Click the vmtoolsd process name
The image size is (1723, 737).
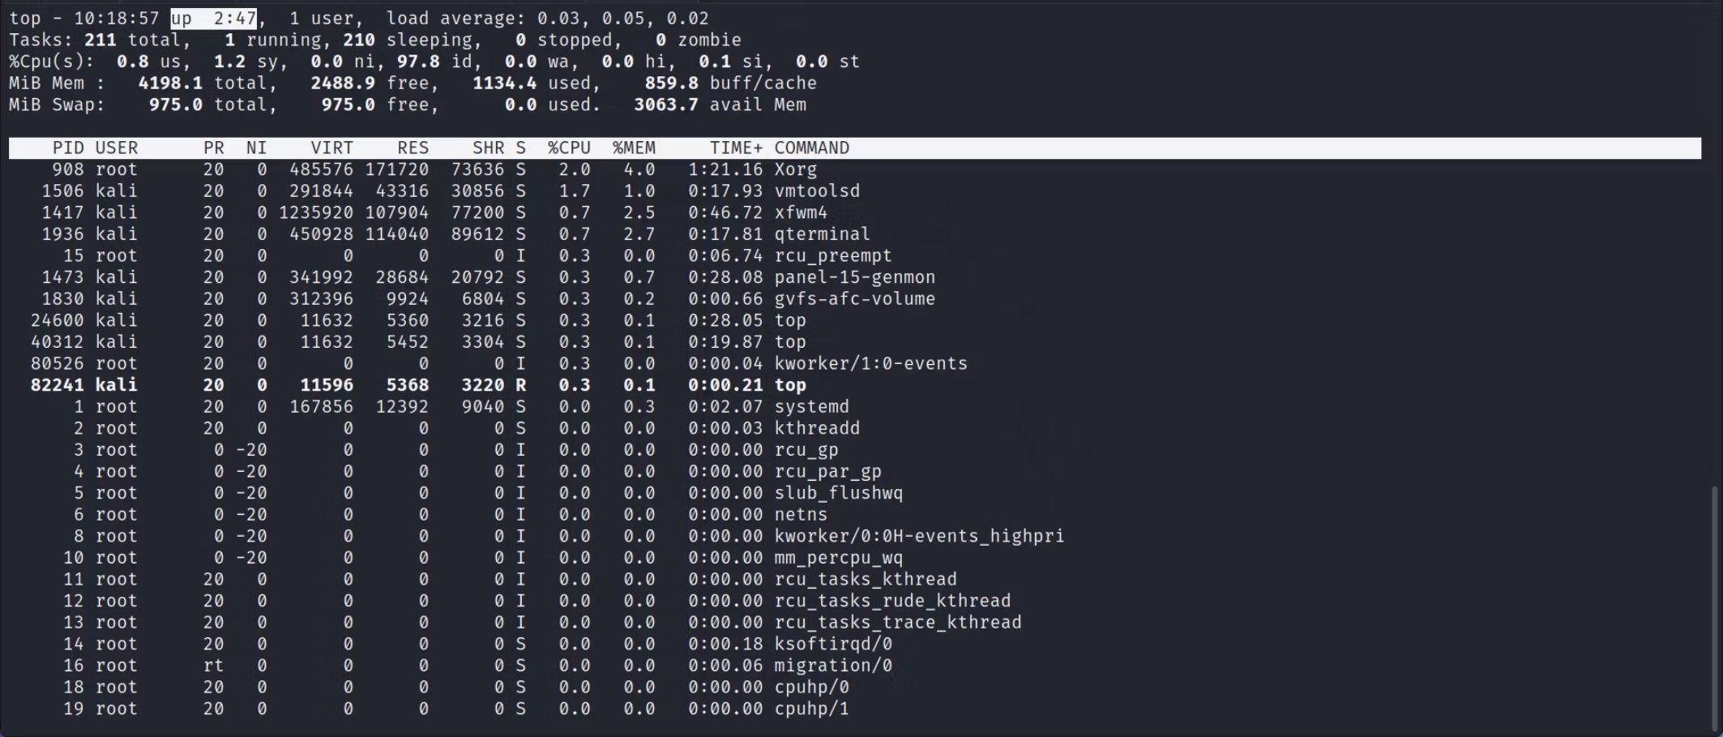point(817,191)
